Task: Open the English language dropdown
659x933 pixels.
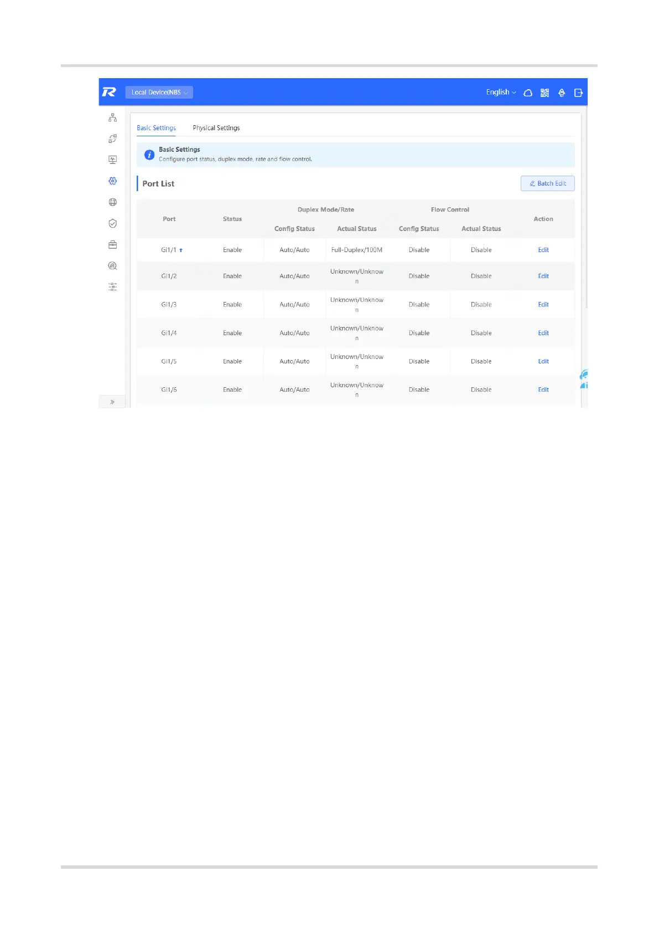Action: 501,92
